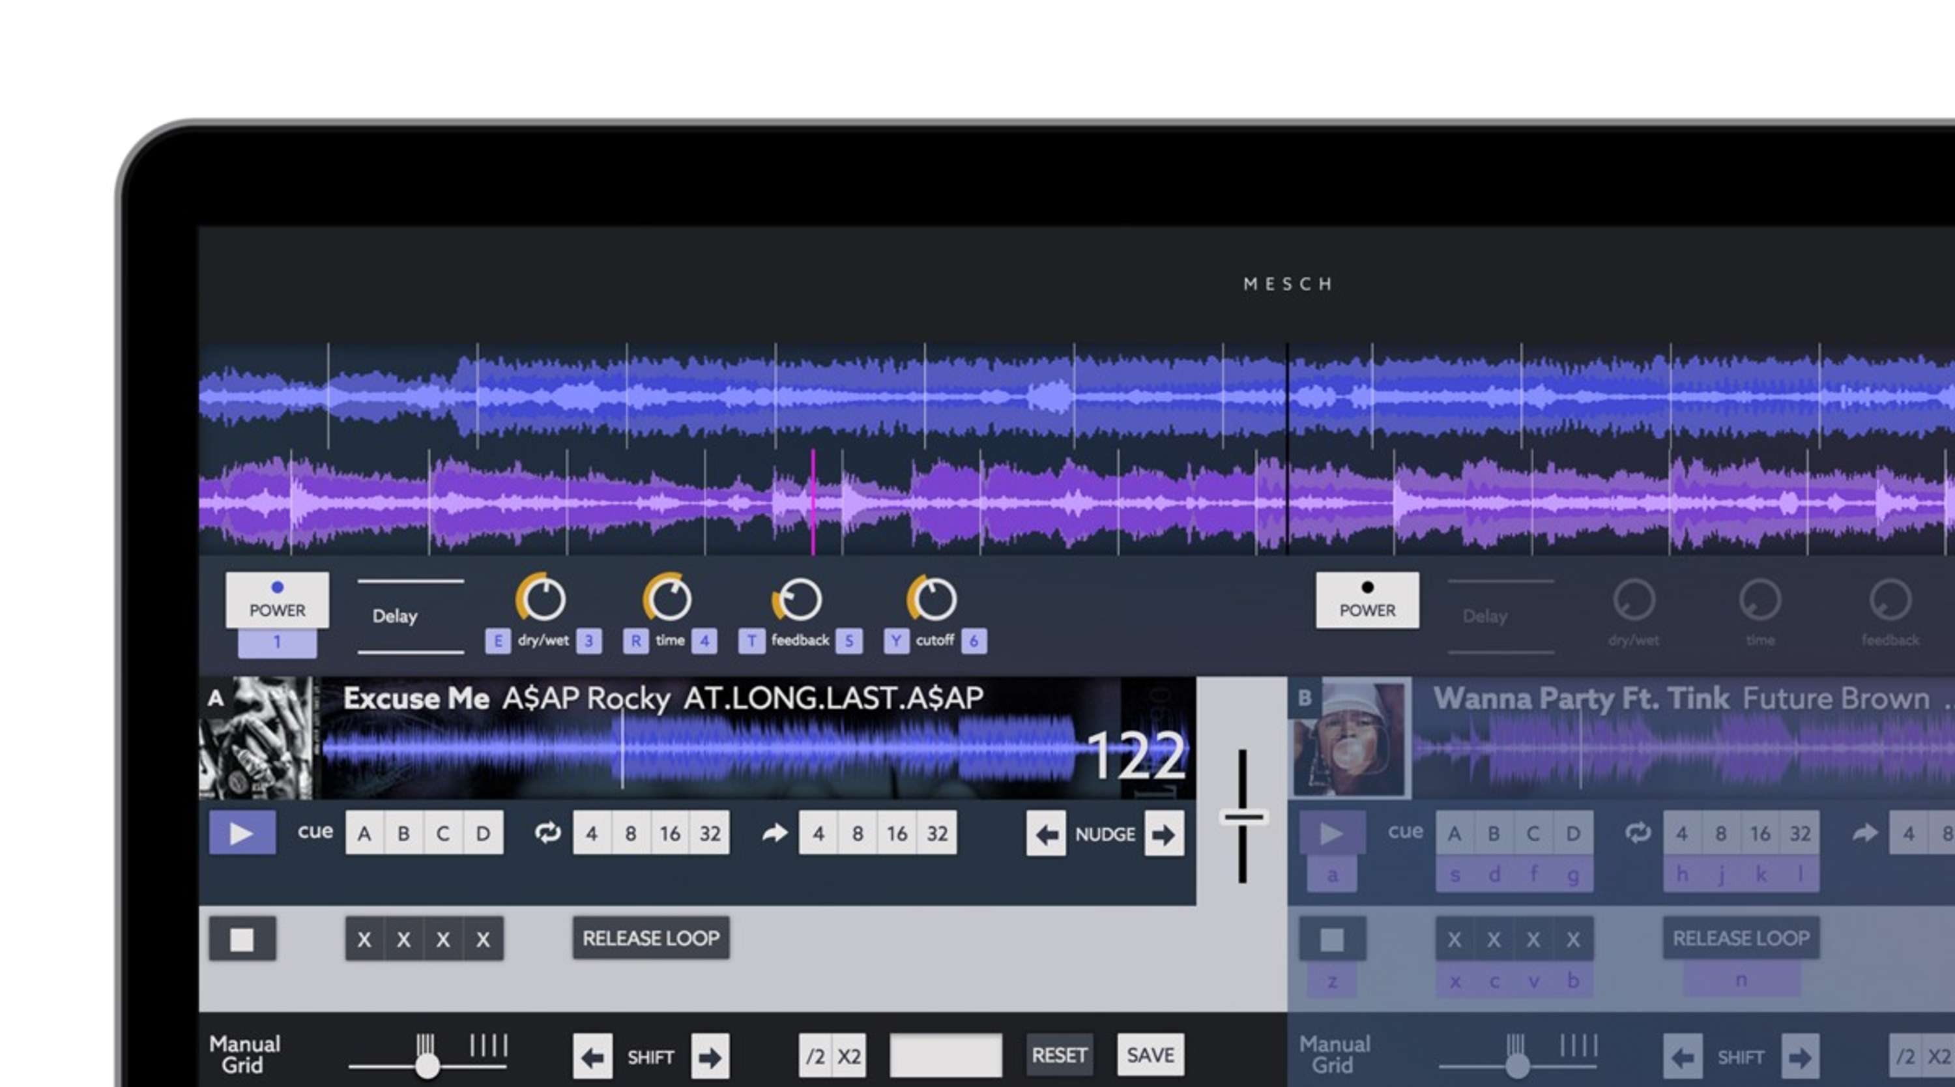Click RELEASE LOOP on deck B
The image size is (1955, 1087).
1741,938
